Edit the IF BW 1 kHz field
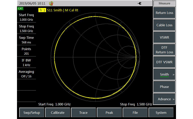This screenshot has height=119, width=193. 26,63
